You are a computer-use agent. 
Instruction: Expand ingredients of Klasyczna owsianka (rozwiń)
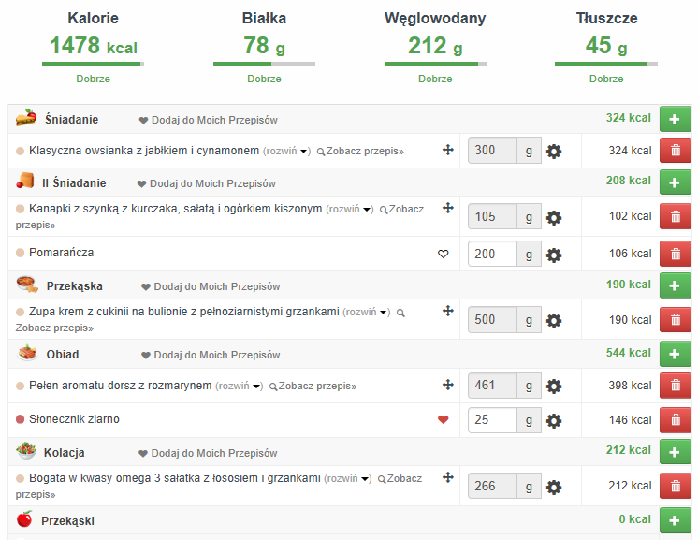coord(286,151)
